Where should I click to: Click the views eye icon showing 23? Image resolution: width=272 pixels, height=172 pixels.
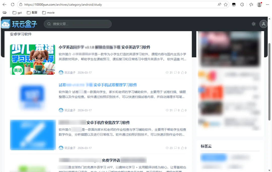click(167, 148)
